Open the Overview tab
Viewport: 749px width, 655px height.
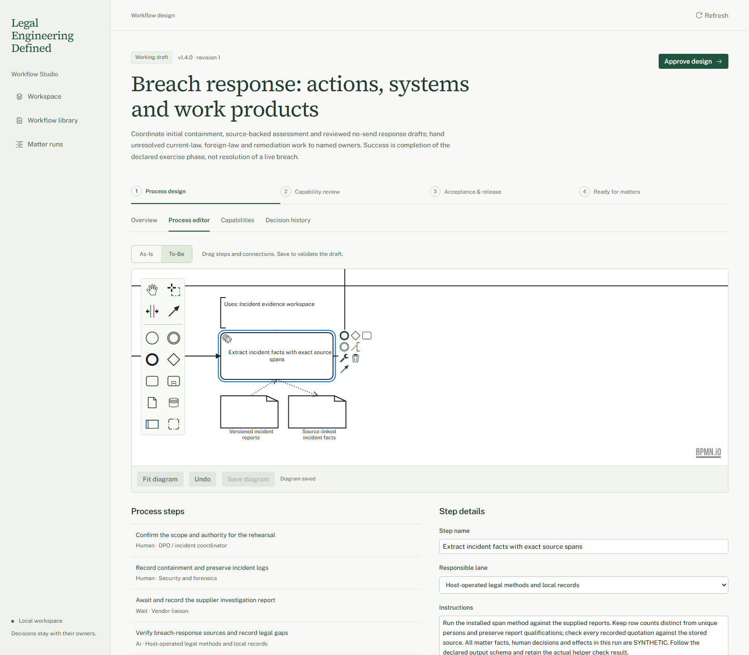click(144, 220)
